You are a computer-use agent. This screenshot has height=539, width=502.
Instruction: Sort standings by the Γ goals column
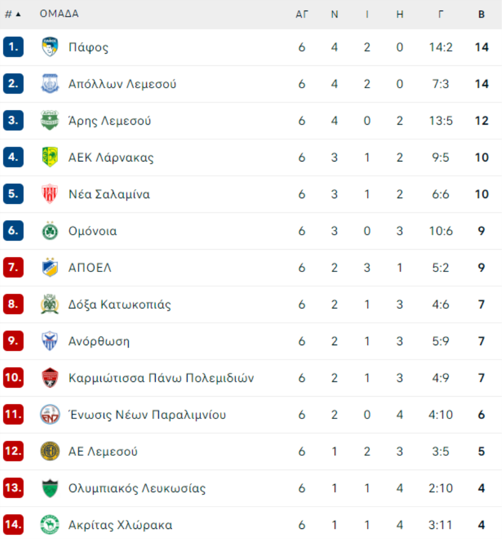click(441, 14)
